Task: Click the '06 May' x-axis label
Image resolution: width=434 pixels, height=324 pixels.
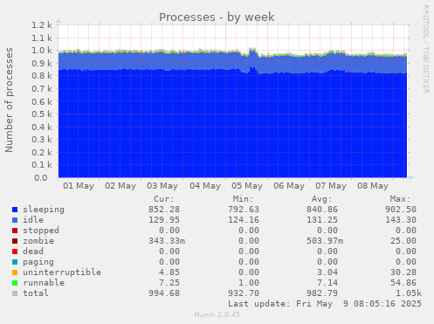Action: pyautogui.click(x=289, y=186)
